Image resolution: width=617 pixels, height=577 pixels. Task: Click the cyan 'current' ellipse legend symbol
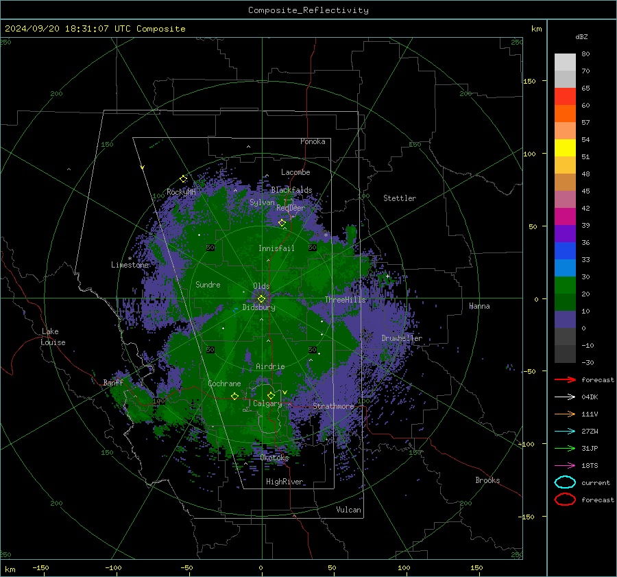[x=565, y=482]
